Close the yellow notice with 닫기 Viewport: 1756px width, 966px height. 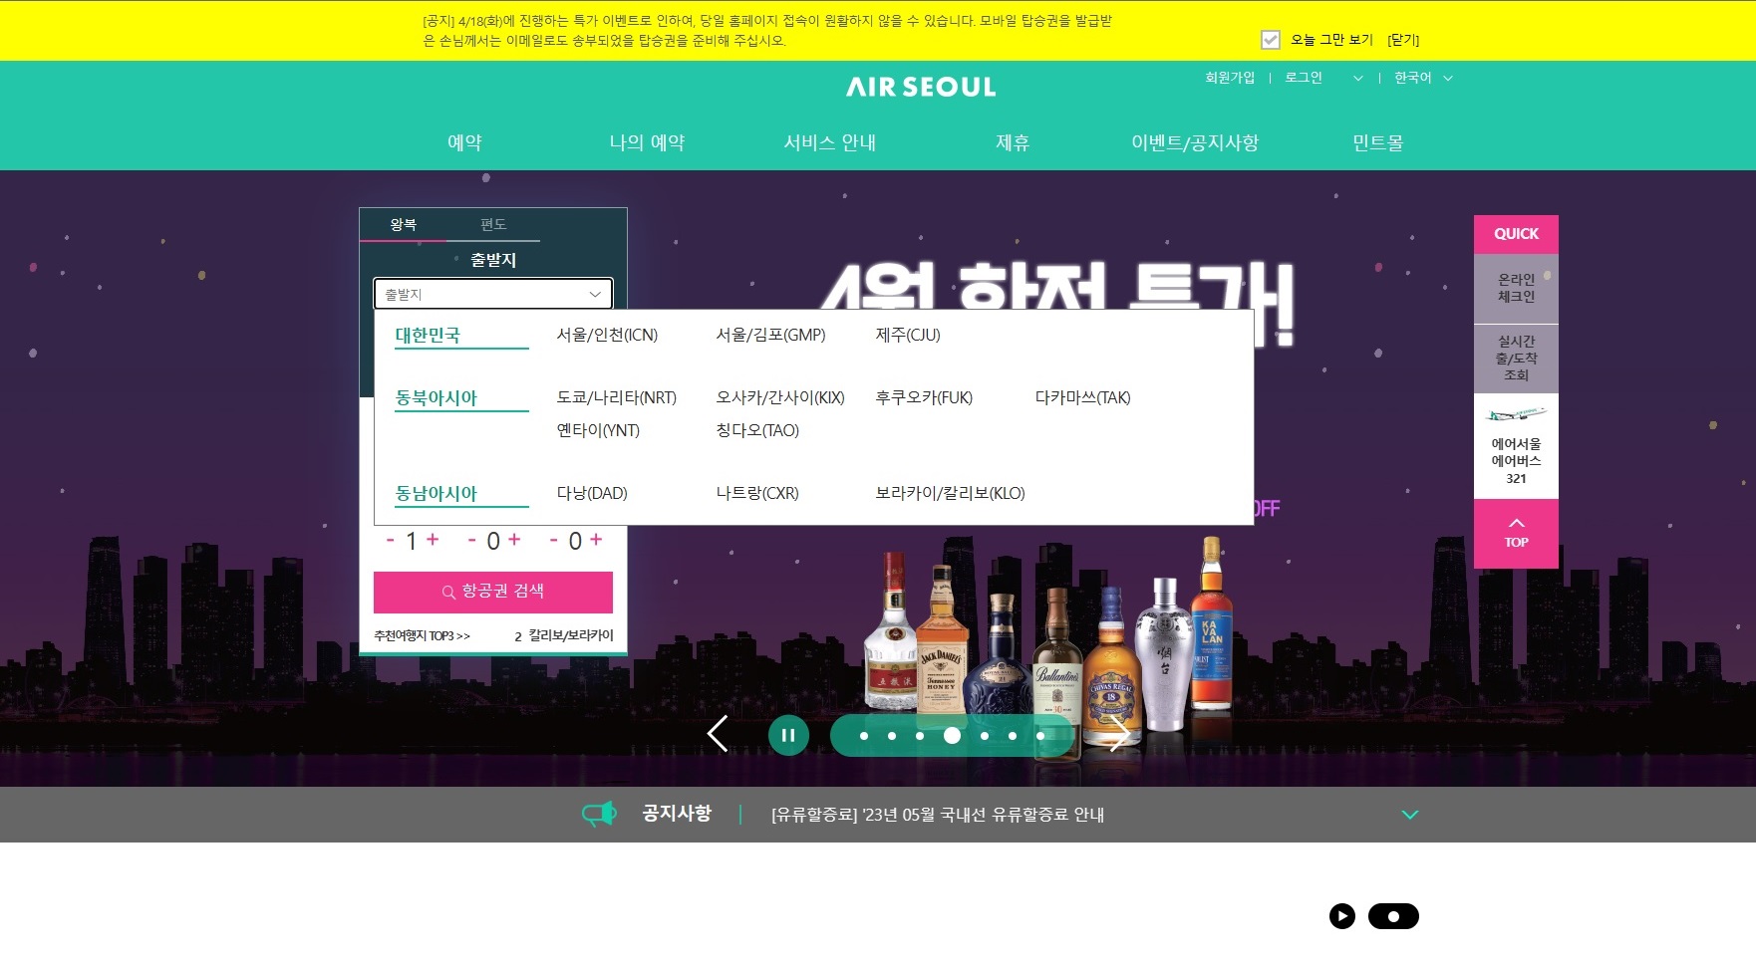coord(1403,40)
